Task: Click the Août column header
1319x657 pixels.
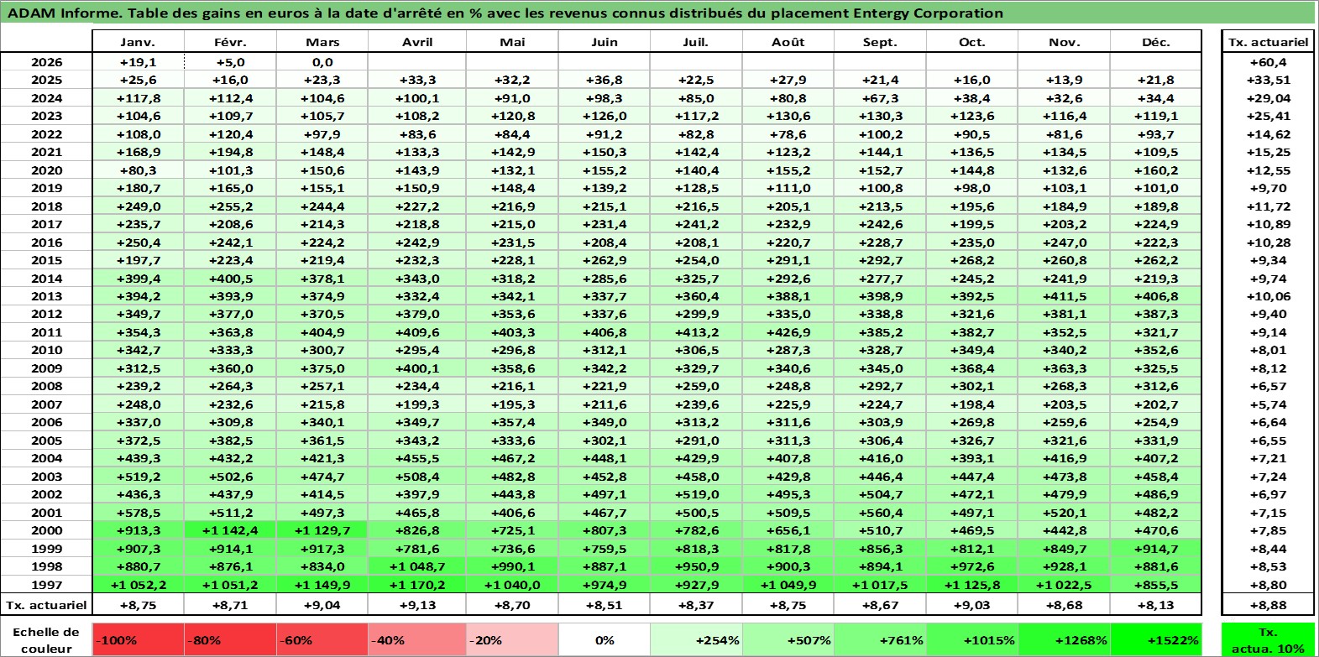Action: coord(788,42)
